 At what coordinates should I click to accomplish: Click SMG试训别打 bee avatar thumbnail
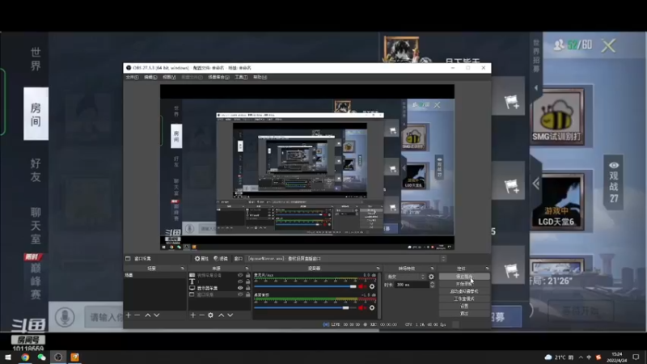click(x=557, y=116)
